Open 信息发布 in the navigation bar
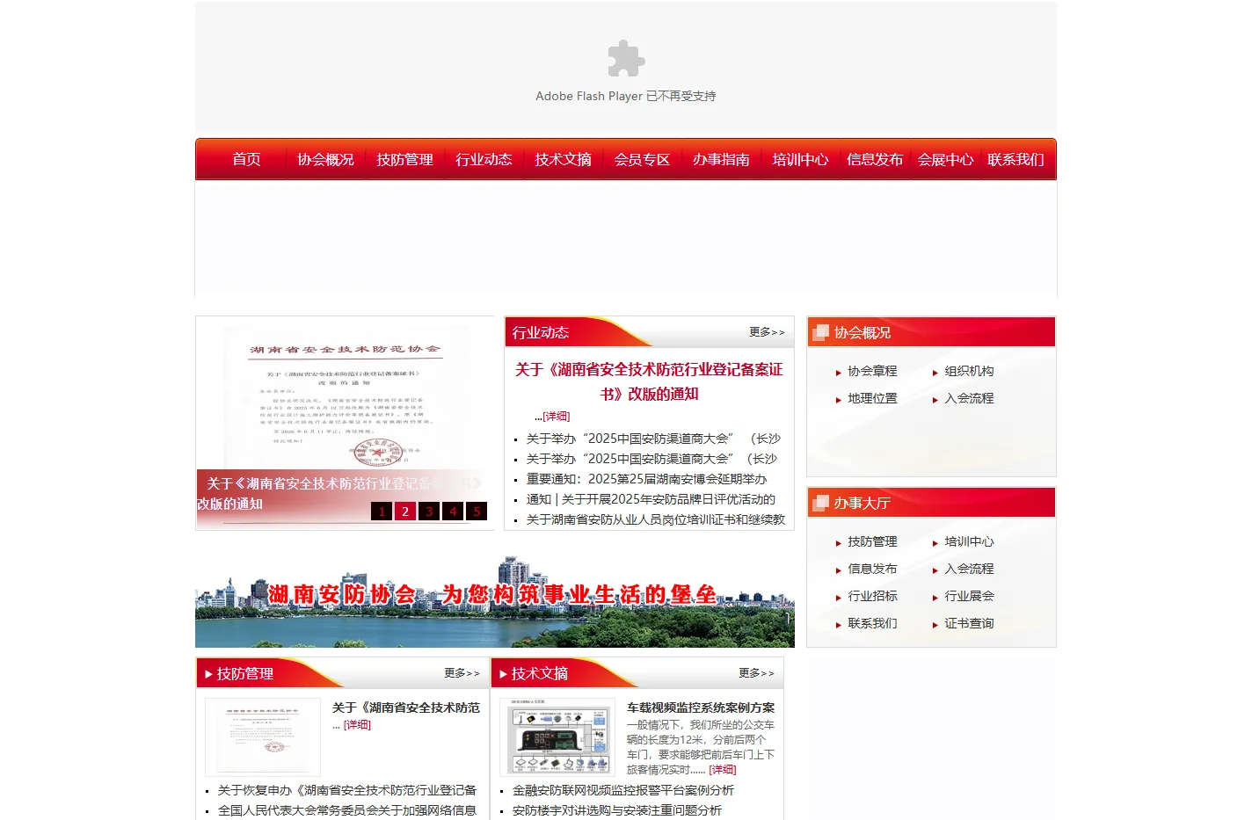 [x=875, y=159]
